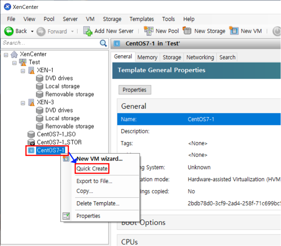Choose Delete Template... menu entry
Screen dimensions: 281x246
pyautogui.click(x=98, y=203)
